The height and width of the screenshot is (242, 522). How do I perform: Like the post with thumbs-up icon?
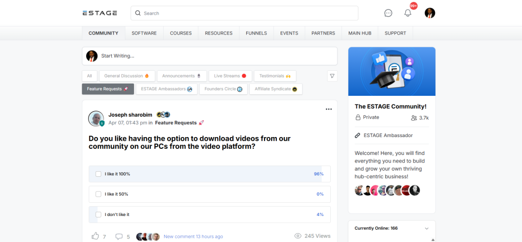(95, 236)
